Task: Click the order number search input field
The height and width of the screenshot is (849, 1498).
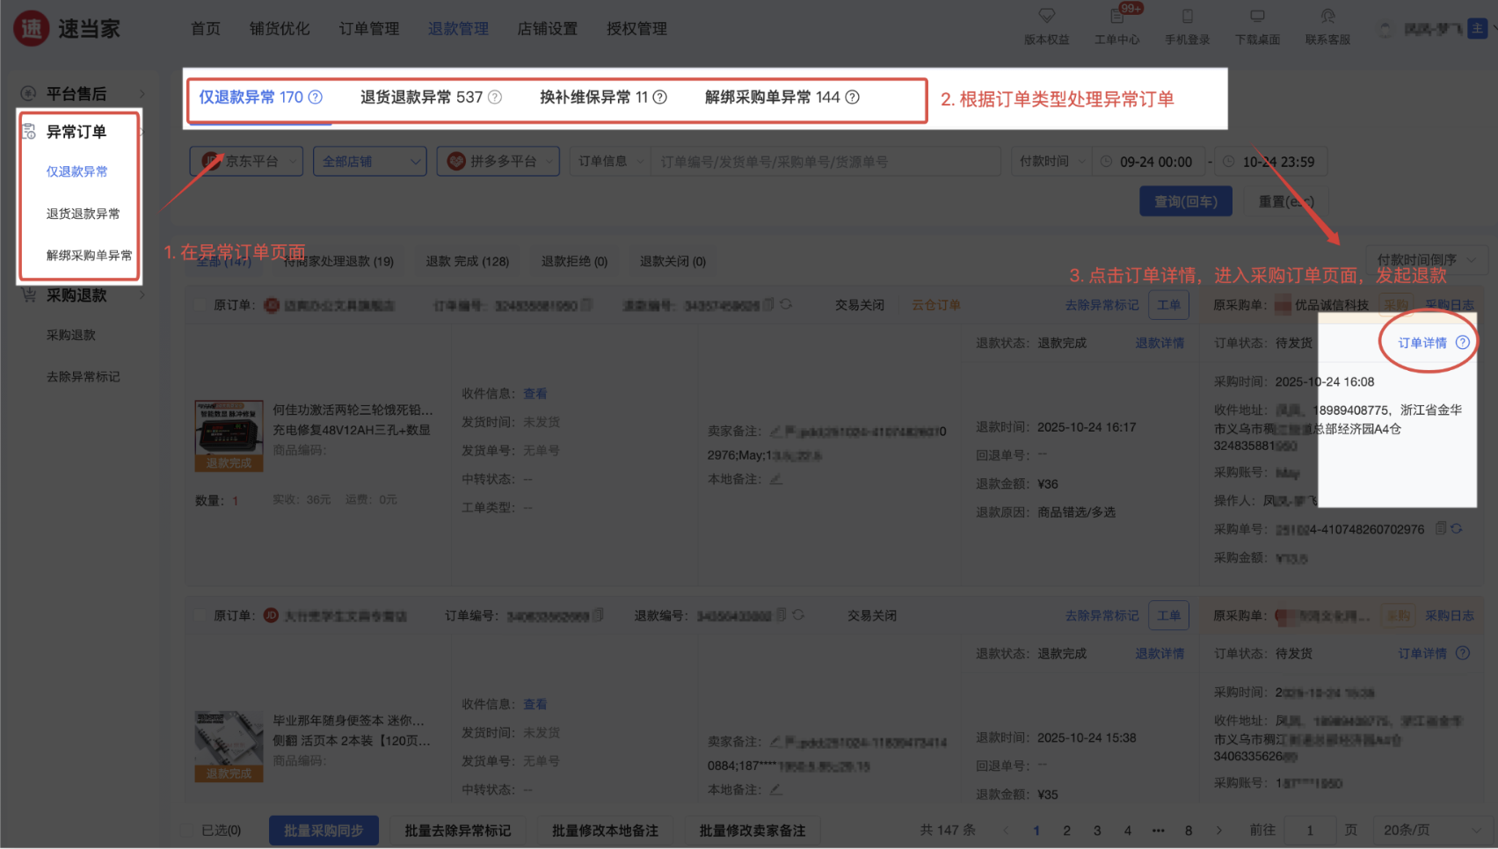Action: pyautogui.click(x=825, y=162)
